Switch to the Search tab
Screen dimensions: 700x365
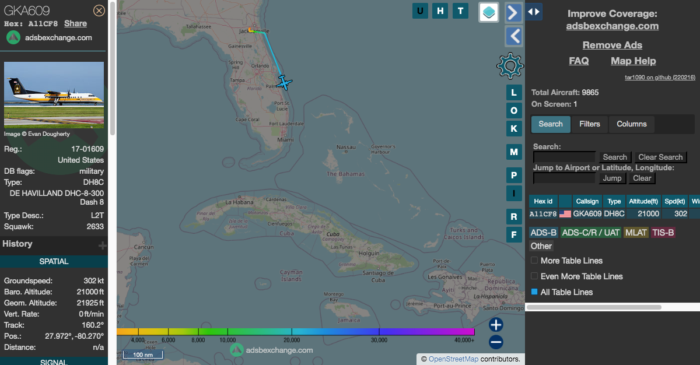[x=551, y=124]
